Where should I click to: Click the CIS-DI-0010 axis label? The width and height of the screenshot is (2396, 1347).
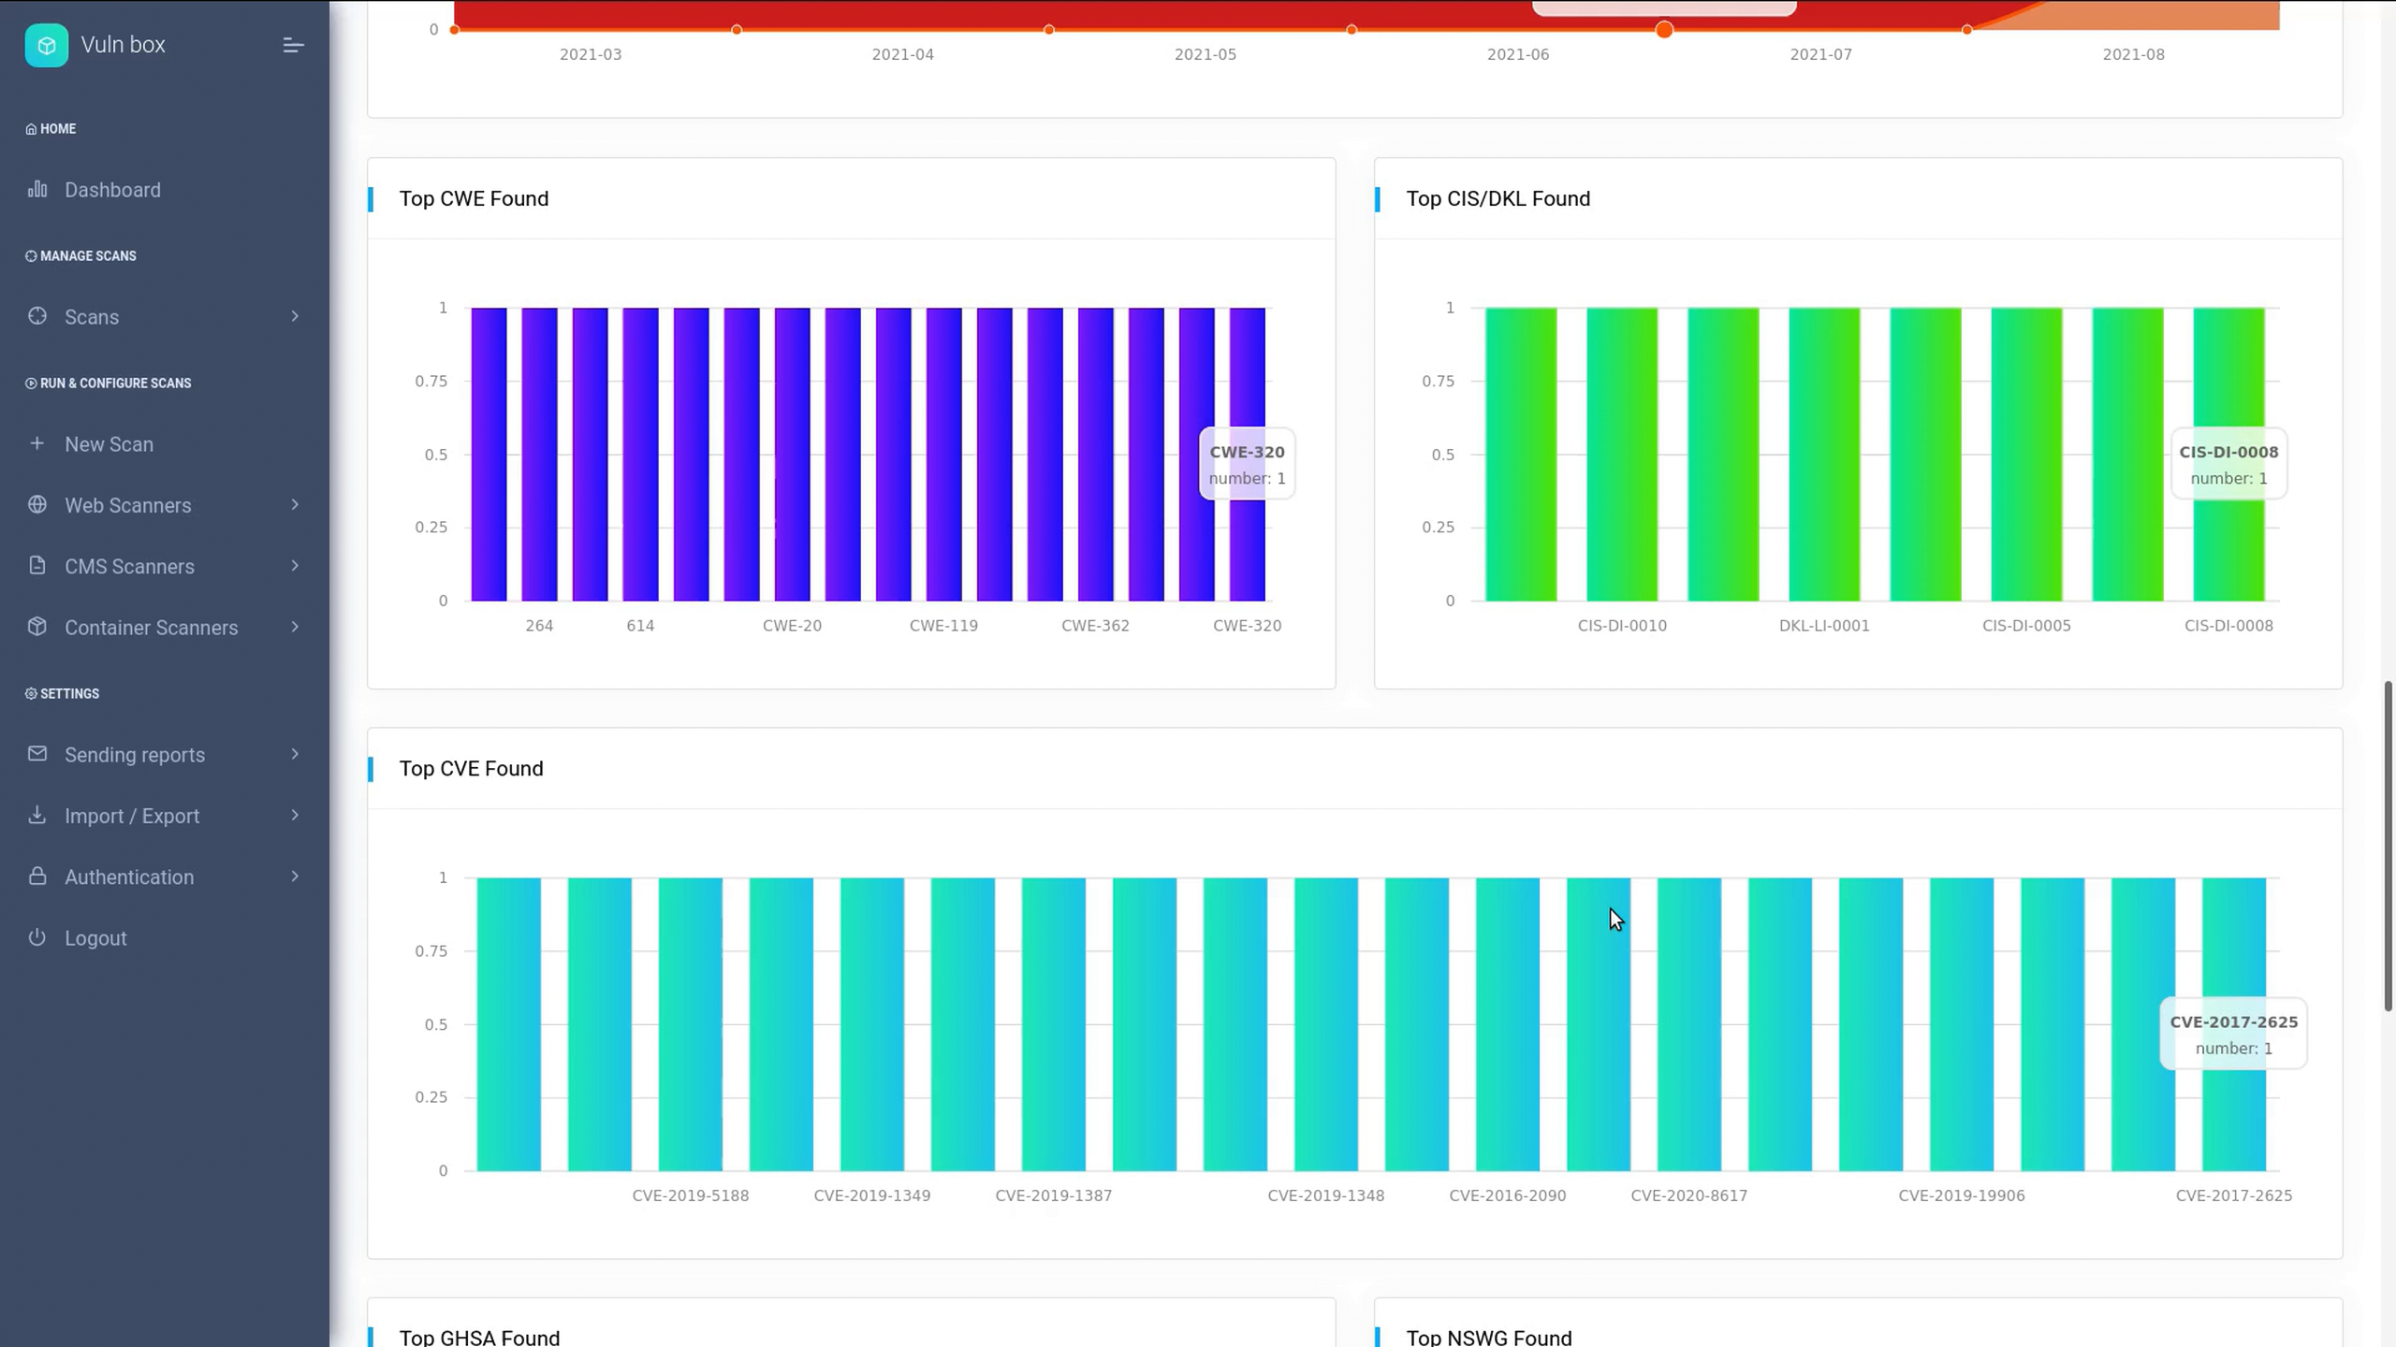coord(1622,625)
